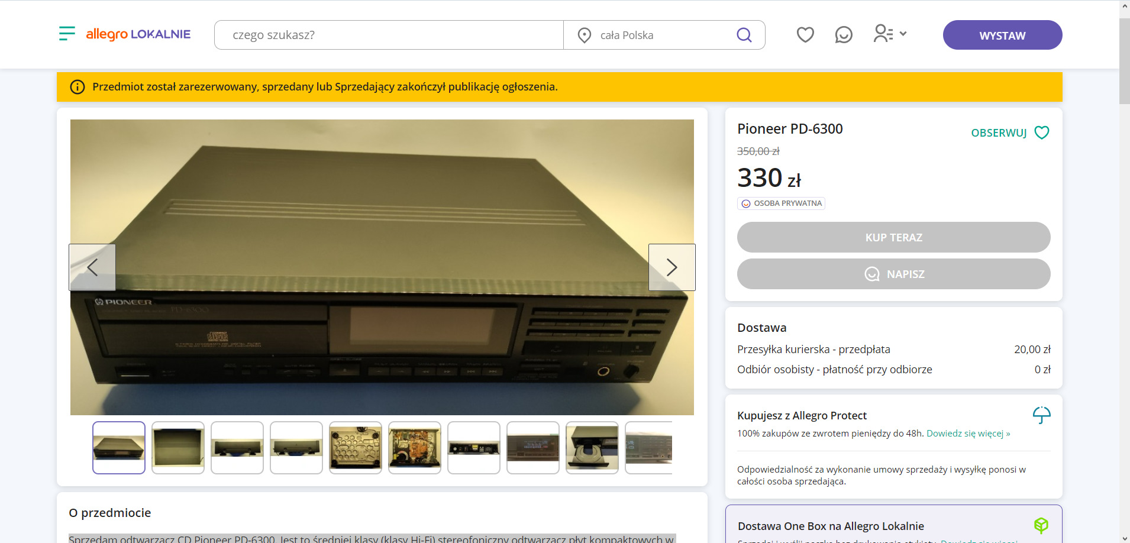Select thumbnail showing internal circuit board
1130x543 pixels.
click(415, 448)
